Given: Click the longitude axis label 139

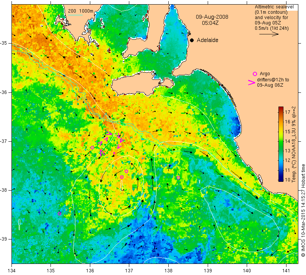Looking at the screenshot, I should point(208,271).
